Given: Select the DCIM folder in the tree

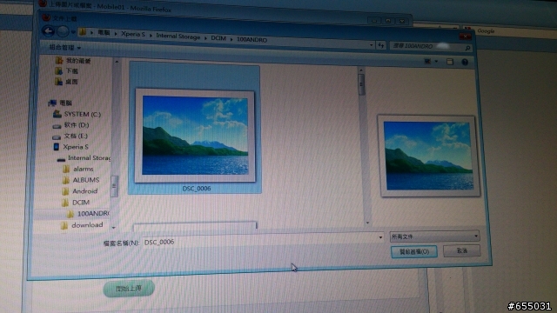Looking at the screenshot, I should tap(81, 203).
